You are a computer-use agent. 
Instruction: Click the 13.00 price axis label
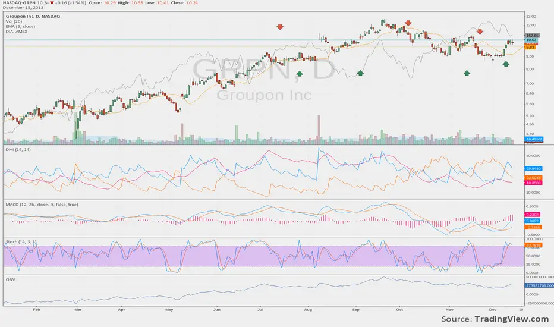pyautogui.click(x=531, y=17)
